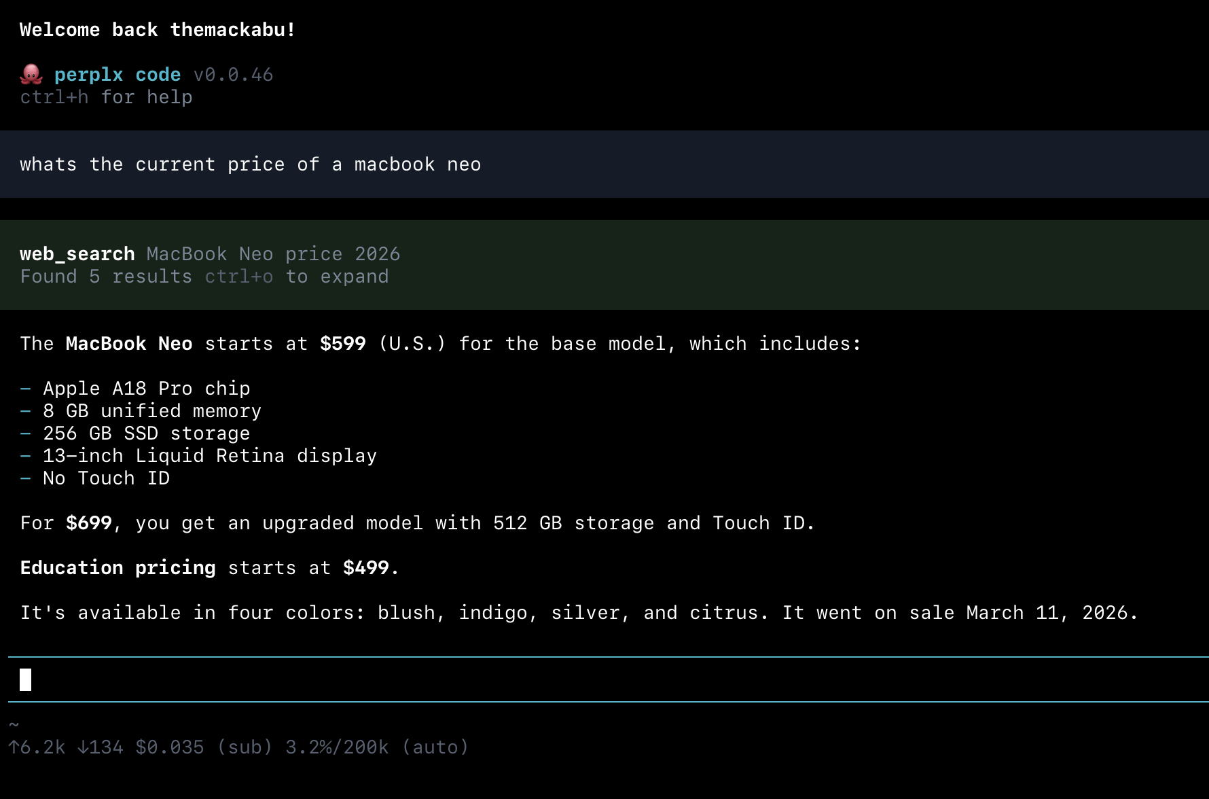Click the 'ctrl+o to expand' hint
The height and width of the screenshot is (799, 1209).
coord(297,277)
